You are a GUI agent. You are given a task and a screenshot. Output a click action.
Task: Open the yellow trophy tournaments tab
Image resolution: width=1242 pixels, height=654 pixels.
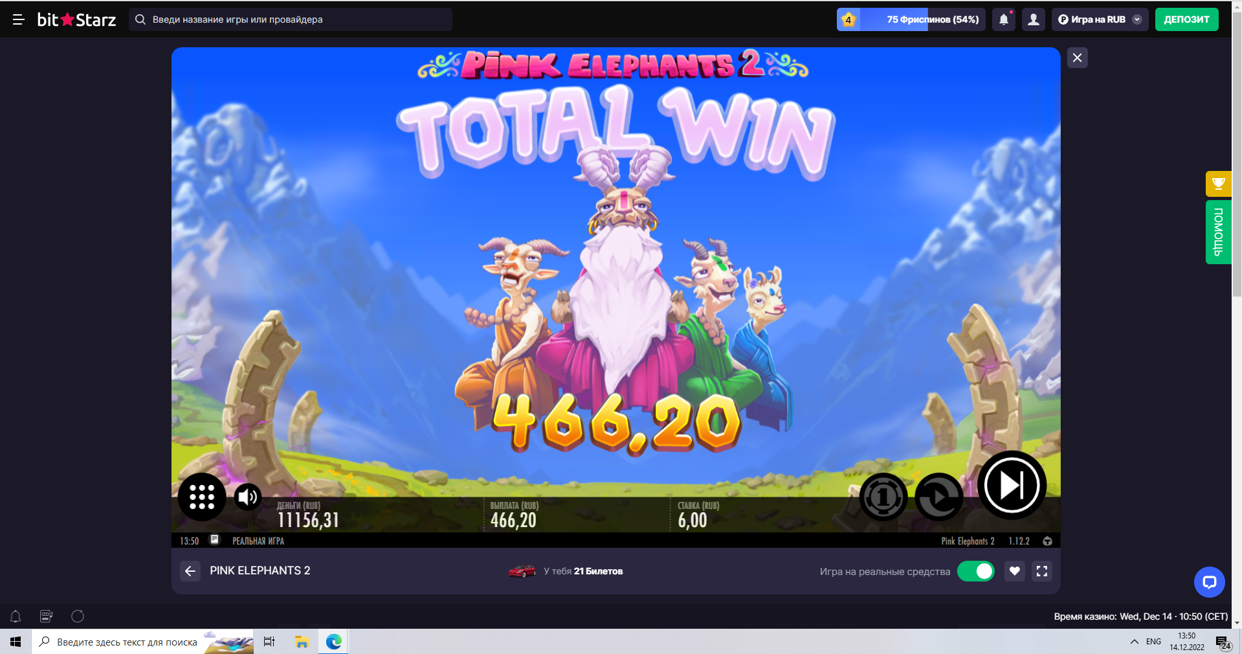tap(1218, 184)
